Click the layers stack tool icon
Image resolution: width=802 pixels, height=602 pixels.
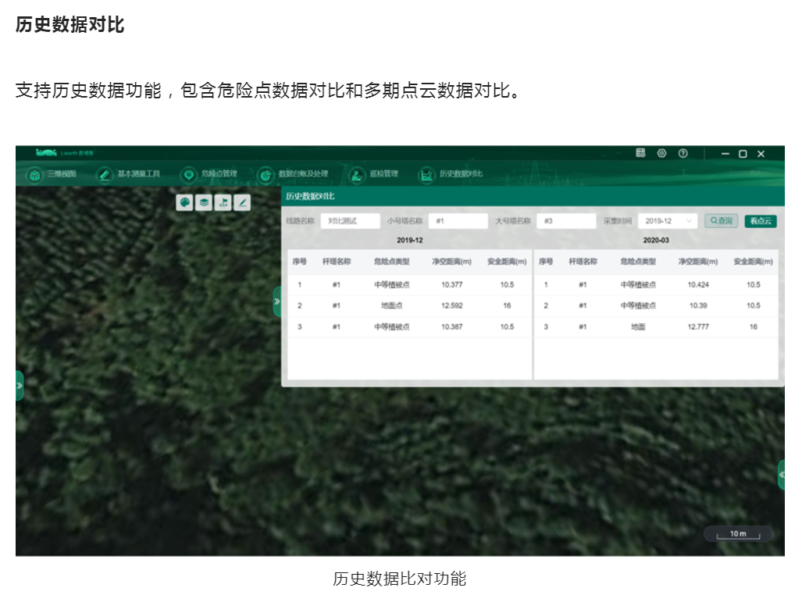(204, 202)
